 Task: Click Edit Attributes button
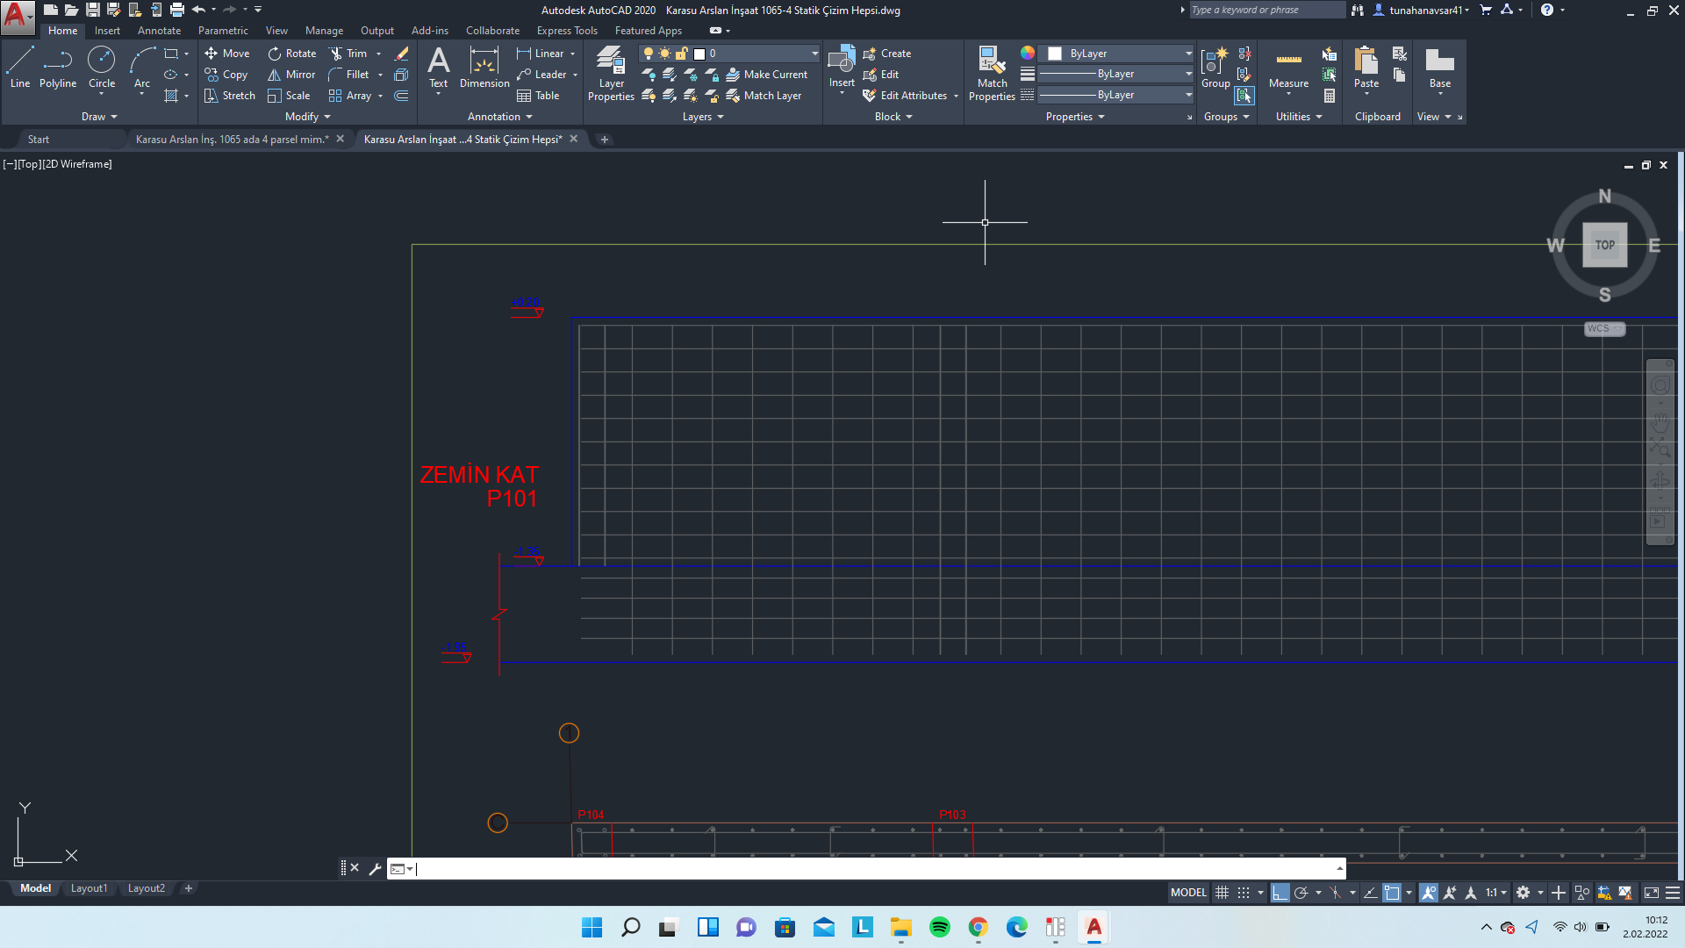tap(905, 96)
